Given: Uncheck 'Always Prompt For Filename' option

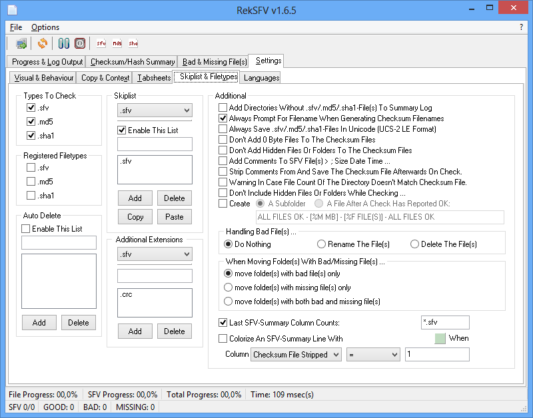Looking at the screenshot, I should click(223, 118).
